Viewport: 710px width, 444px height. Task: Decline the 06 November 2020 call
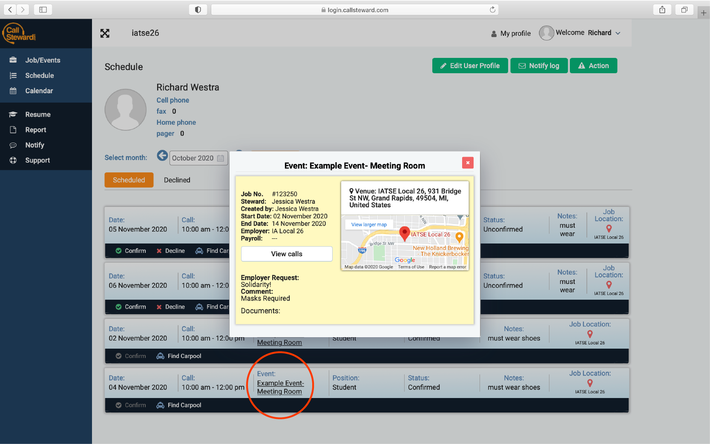click(x=170, y=307)
